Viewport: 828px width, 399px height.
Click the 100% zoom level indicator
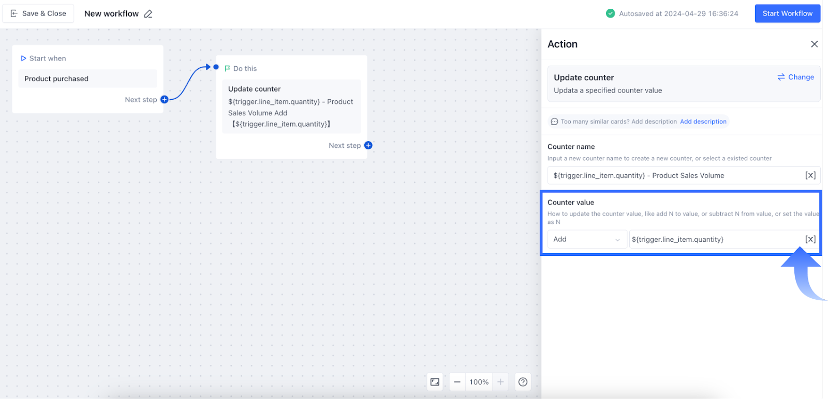pos(479,382)
